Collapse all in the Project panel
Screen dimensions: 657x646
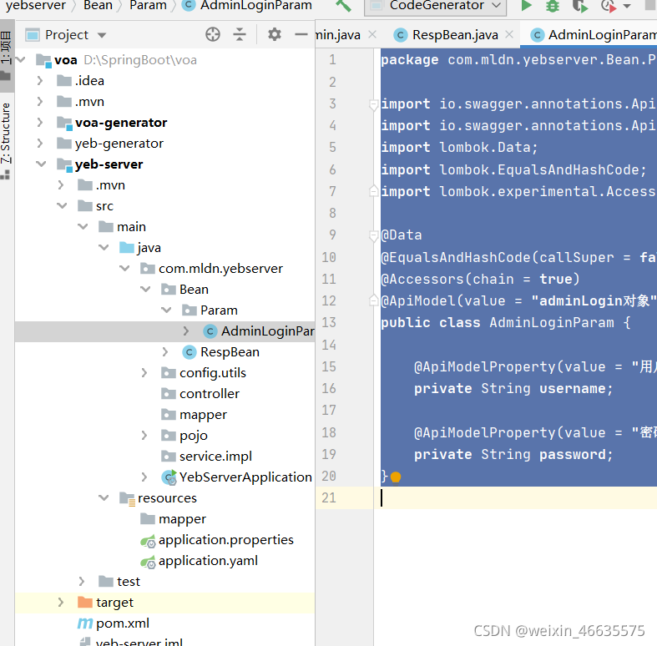240,34
